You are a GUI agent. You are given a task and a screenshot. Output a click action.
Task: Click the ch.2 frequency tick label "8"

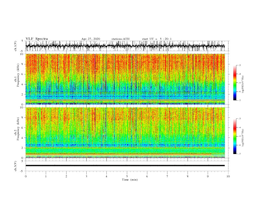point(23,118)
